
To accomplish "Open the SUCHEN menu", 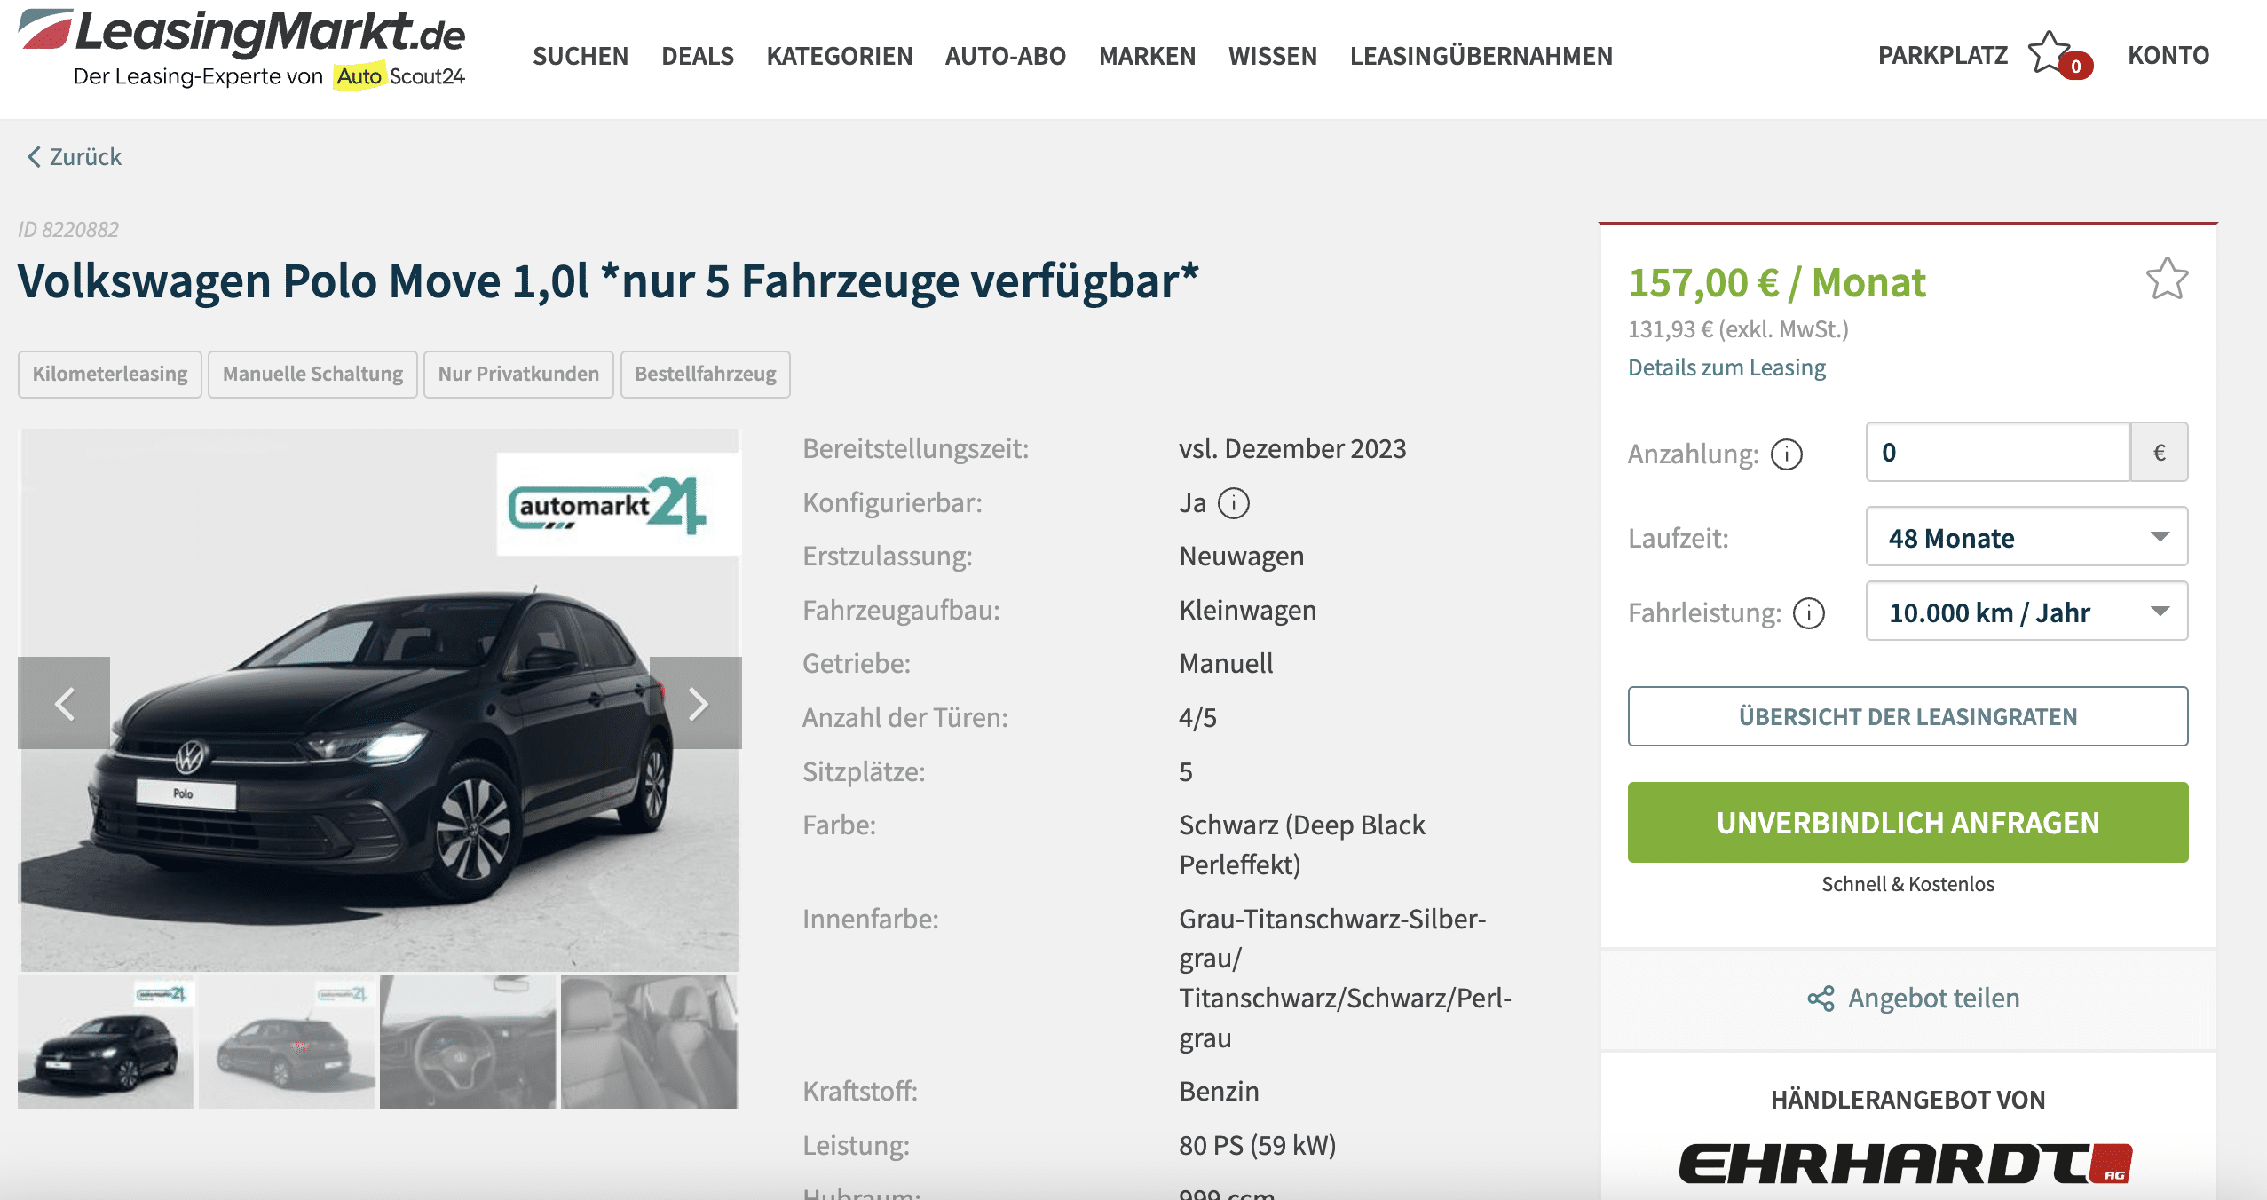I will 581,56.
